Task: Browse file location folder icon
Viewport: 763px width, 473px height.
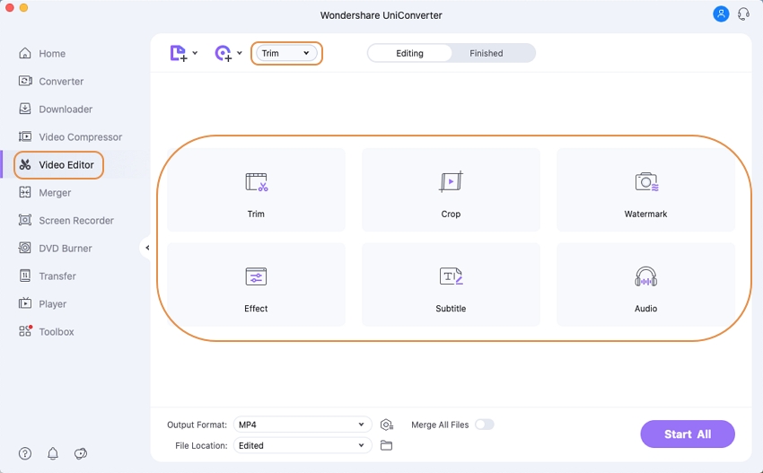Action: 386,445
